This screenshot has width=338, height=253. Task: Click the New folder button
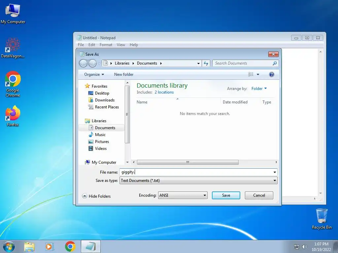click(124, 74)
